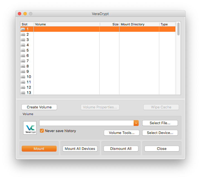Select the drive icon for slot 4
The image size is (201, 180).
[23, 45]
